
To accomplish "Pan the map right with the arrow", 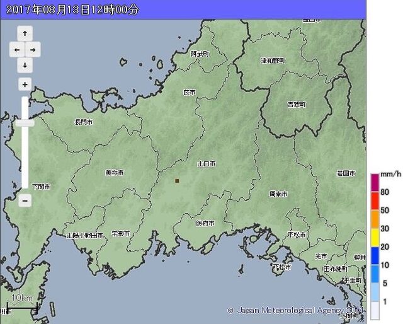I will click(33, 49).
